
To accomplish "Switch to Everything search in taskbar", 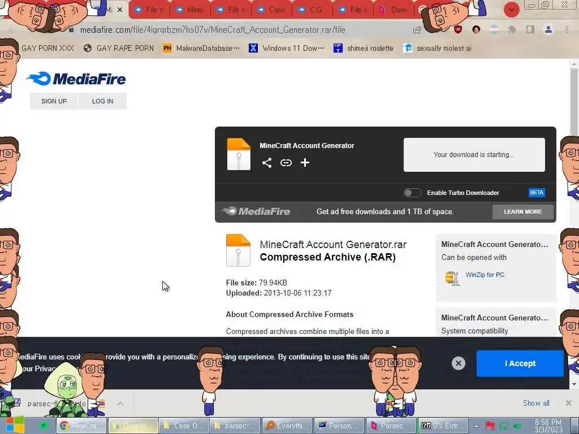I will tap(287, 426).
